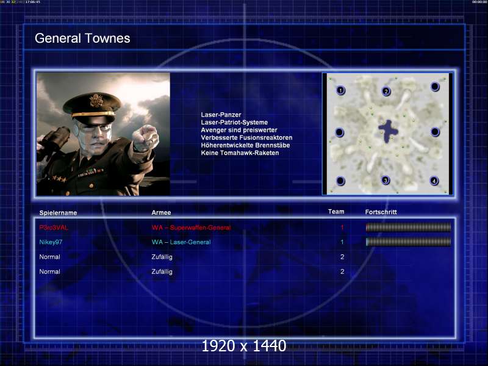The height and width of the screenshot is (366, 488).
Task: Click the 'Verbesserte Fusionsreaktoren' line
Action: (x=246, y=138)
